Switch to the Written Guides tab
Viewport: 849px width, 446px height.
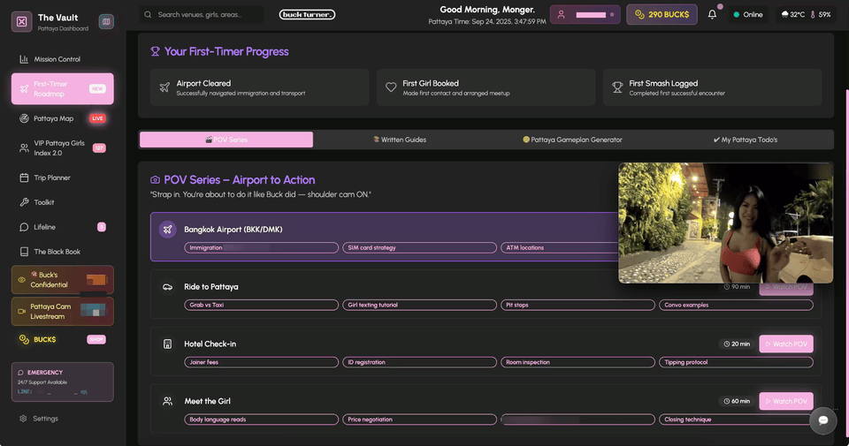(x=399, y=140)
